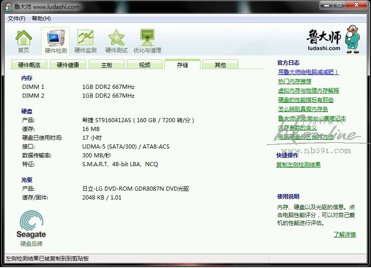This screenshot has height=268, width=371.
Task: Switch to the 硬件健康 tab
Action: 68,65
